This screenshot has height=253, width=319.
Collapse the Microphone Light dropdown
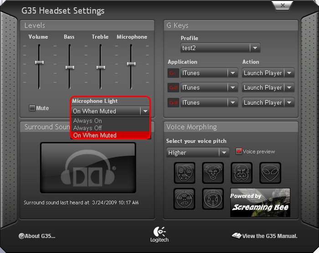click(x=111, y=111)
